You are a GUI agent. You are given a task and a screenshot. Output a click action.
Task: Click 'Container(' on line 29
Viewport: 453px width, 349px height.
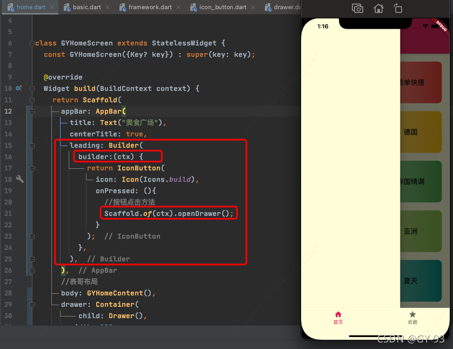click(x=117, y=305)
